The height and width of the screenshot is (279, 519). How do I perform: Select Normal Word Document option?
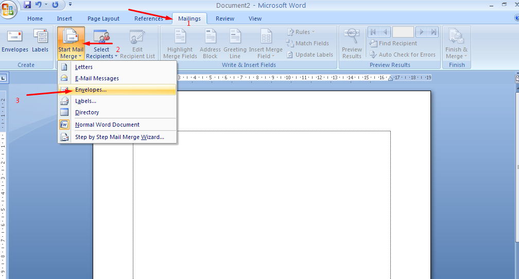pyautogui.click(x=117, y=125)
